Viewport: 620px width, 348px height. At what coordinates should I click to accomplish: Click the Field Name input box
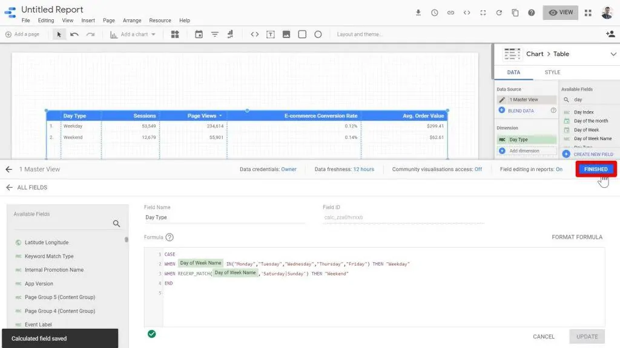click(x=224, y=217)
